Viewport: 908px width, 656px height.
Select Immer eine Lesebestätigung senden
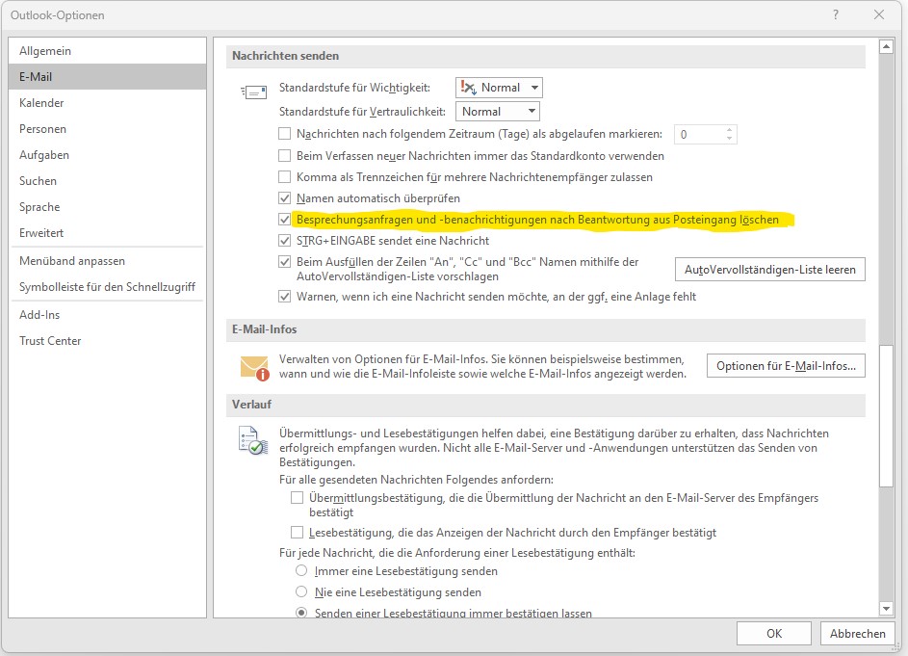(x=301, y=571)
